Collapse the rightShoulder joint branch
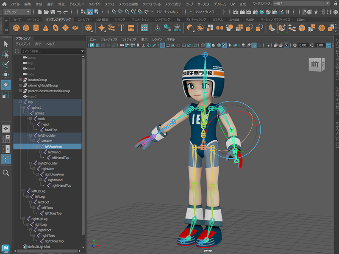 tap(31, 163)
